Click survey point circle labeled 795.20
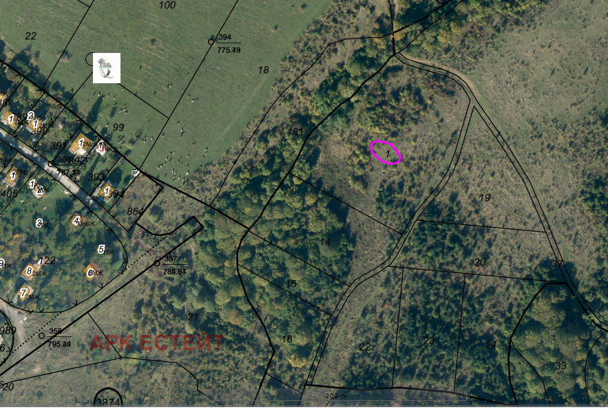This screenshot has height=412, width=608. click(41, 336)
